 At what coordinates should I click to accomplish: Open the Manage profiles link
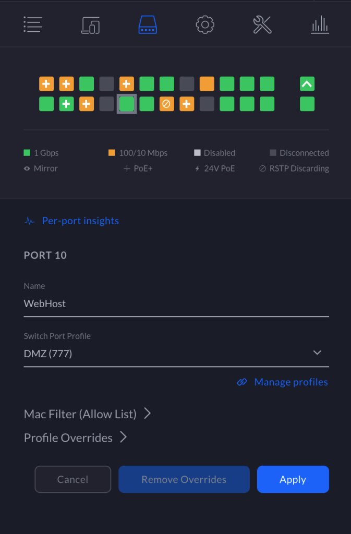291,382
